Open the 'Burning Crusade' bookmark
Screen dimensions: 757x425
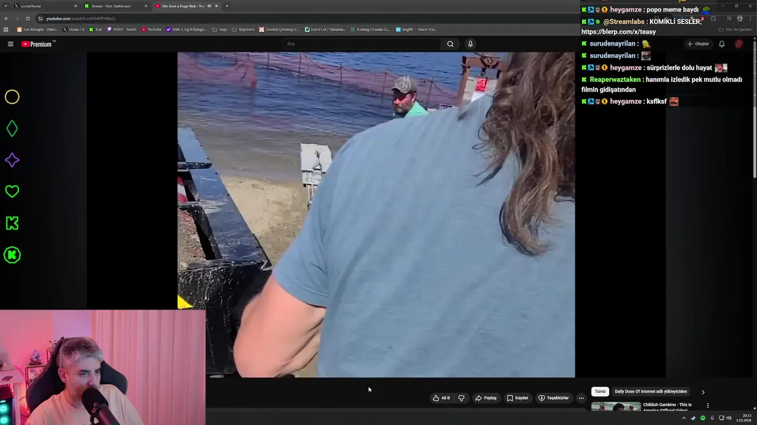point(370,29)
